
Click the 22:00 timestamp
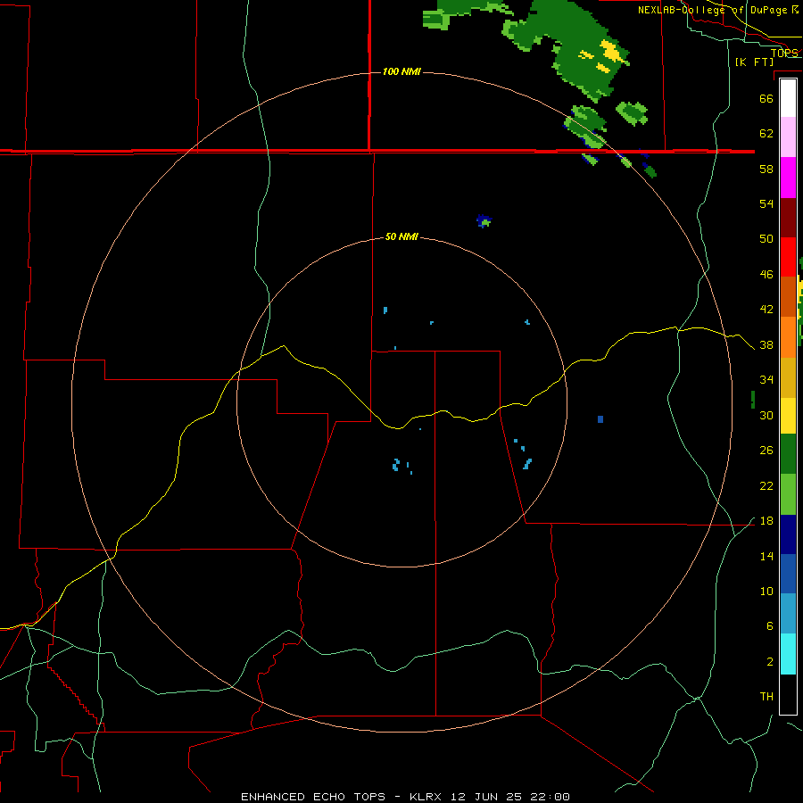(549, 797)
